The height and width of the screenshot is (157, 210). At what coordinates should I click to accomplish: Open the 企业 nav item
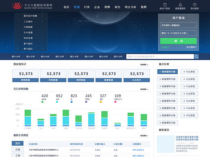pyautogui.click(x=97, y=7)
